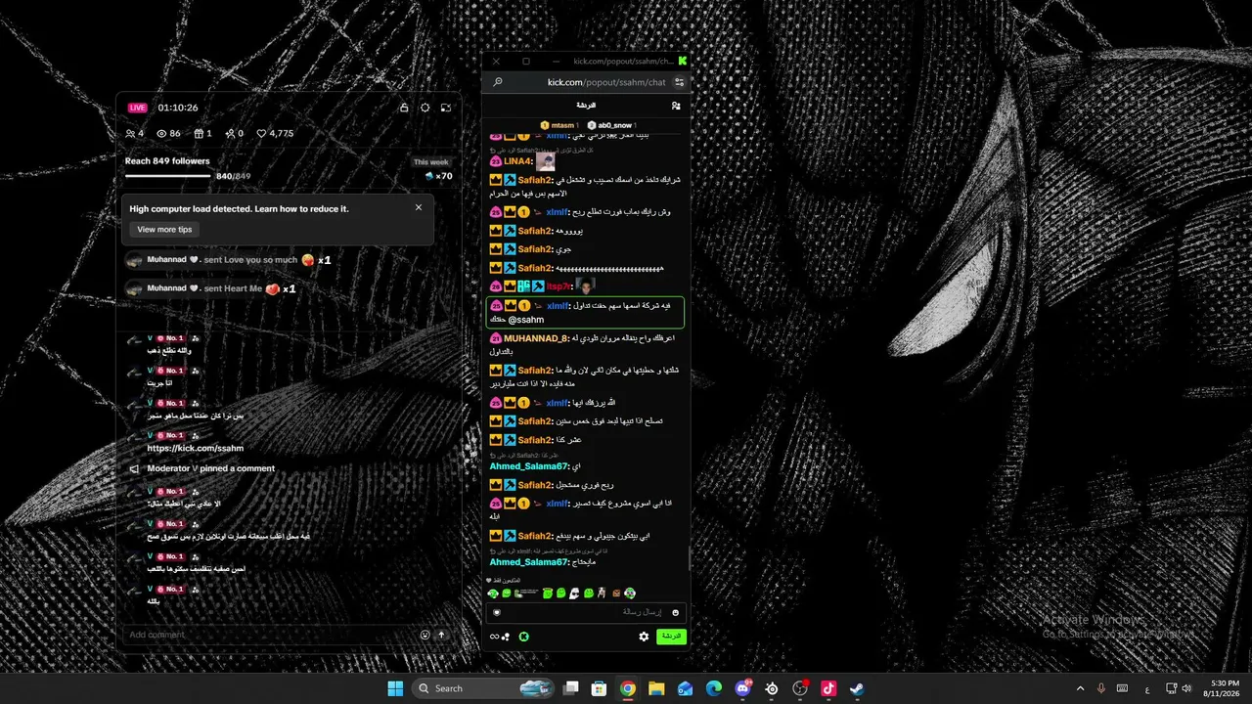
Task: Click the unlock padlock icon in the live overlay
Action: [x=404, y=108]
